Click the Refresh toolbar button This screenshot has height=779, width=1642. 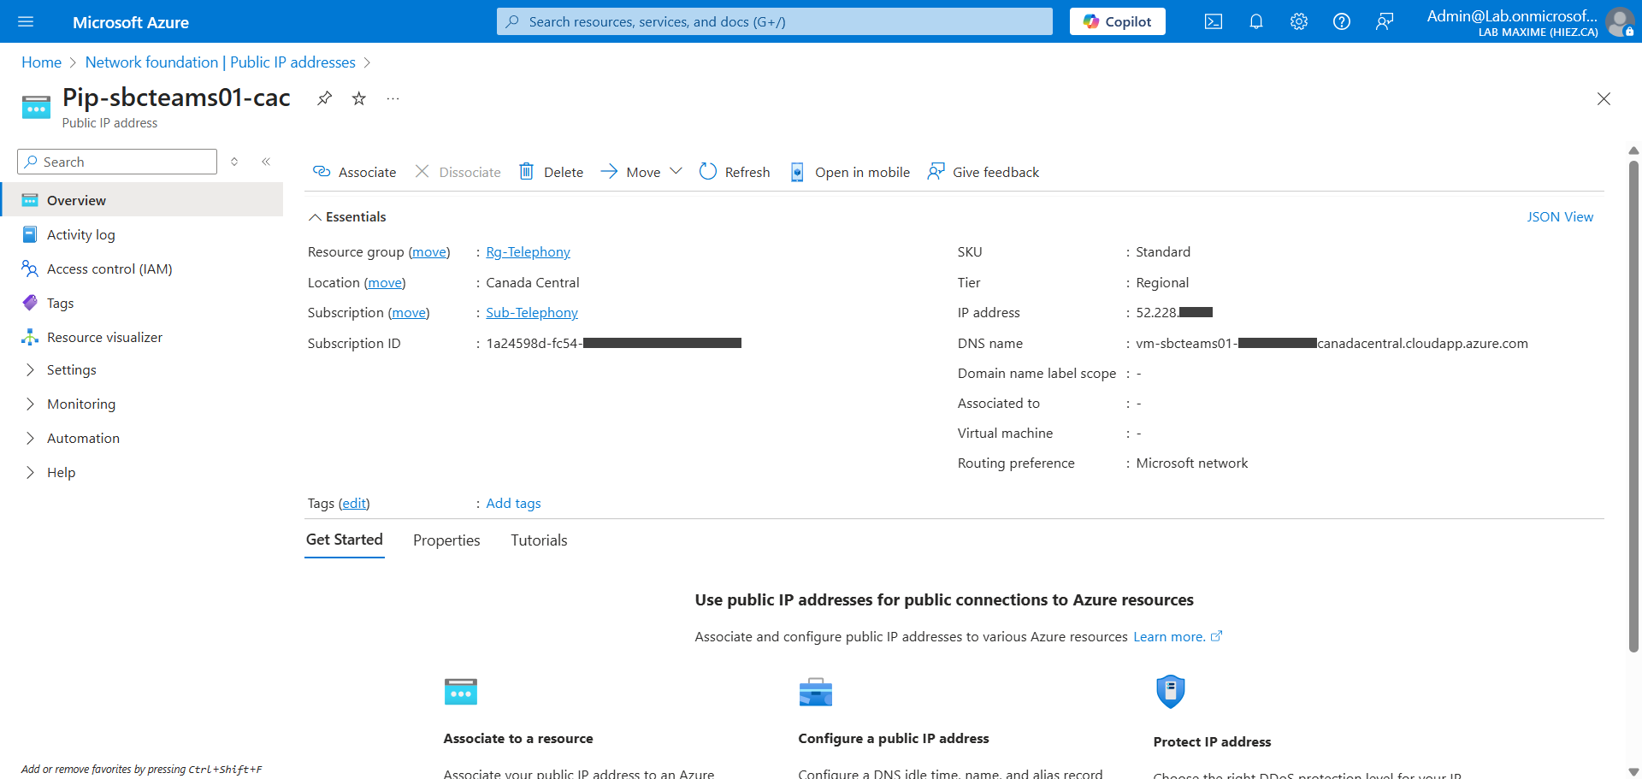(x=735, y=172)
